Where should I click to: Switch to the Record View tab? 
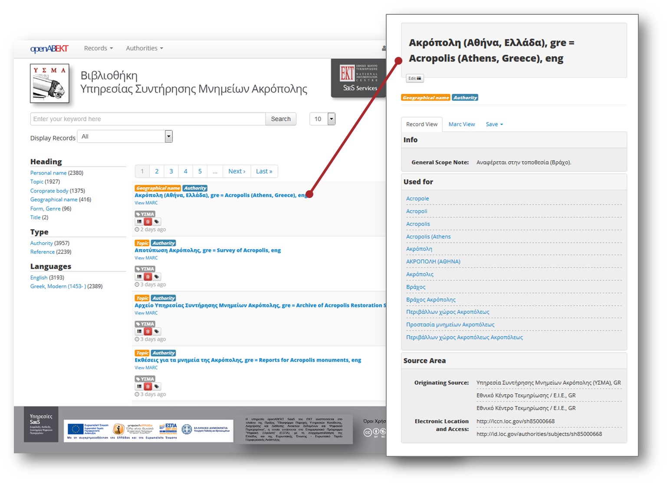click(422, 124)
